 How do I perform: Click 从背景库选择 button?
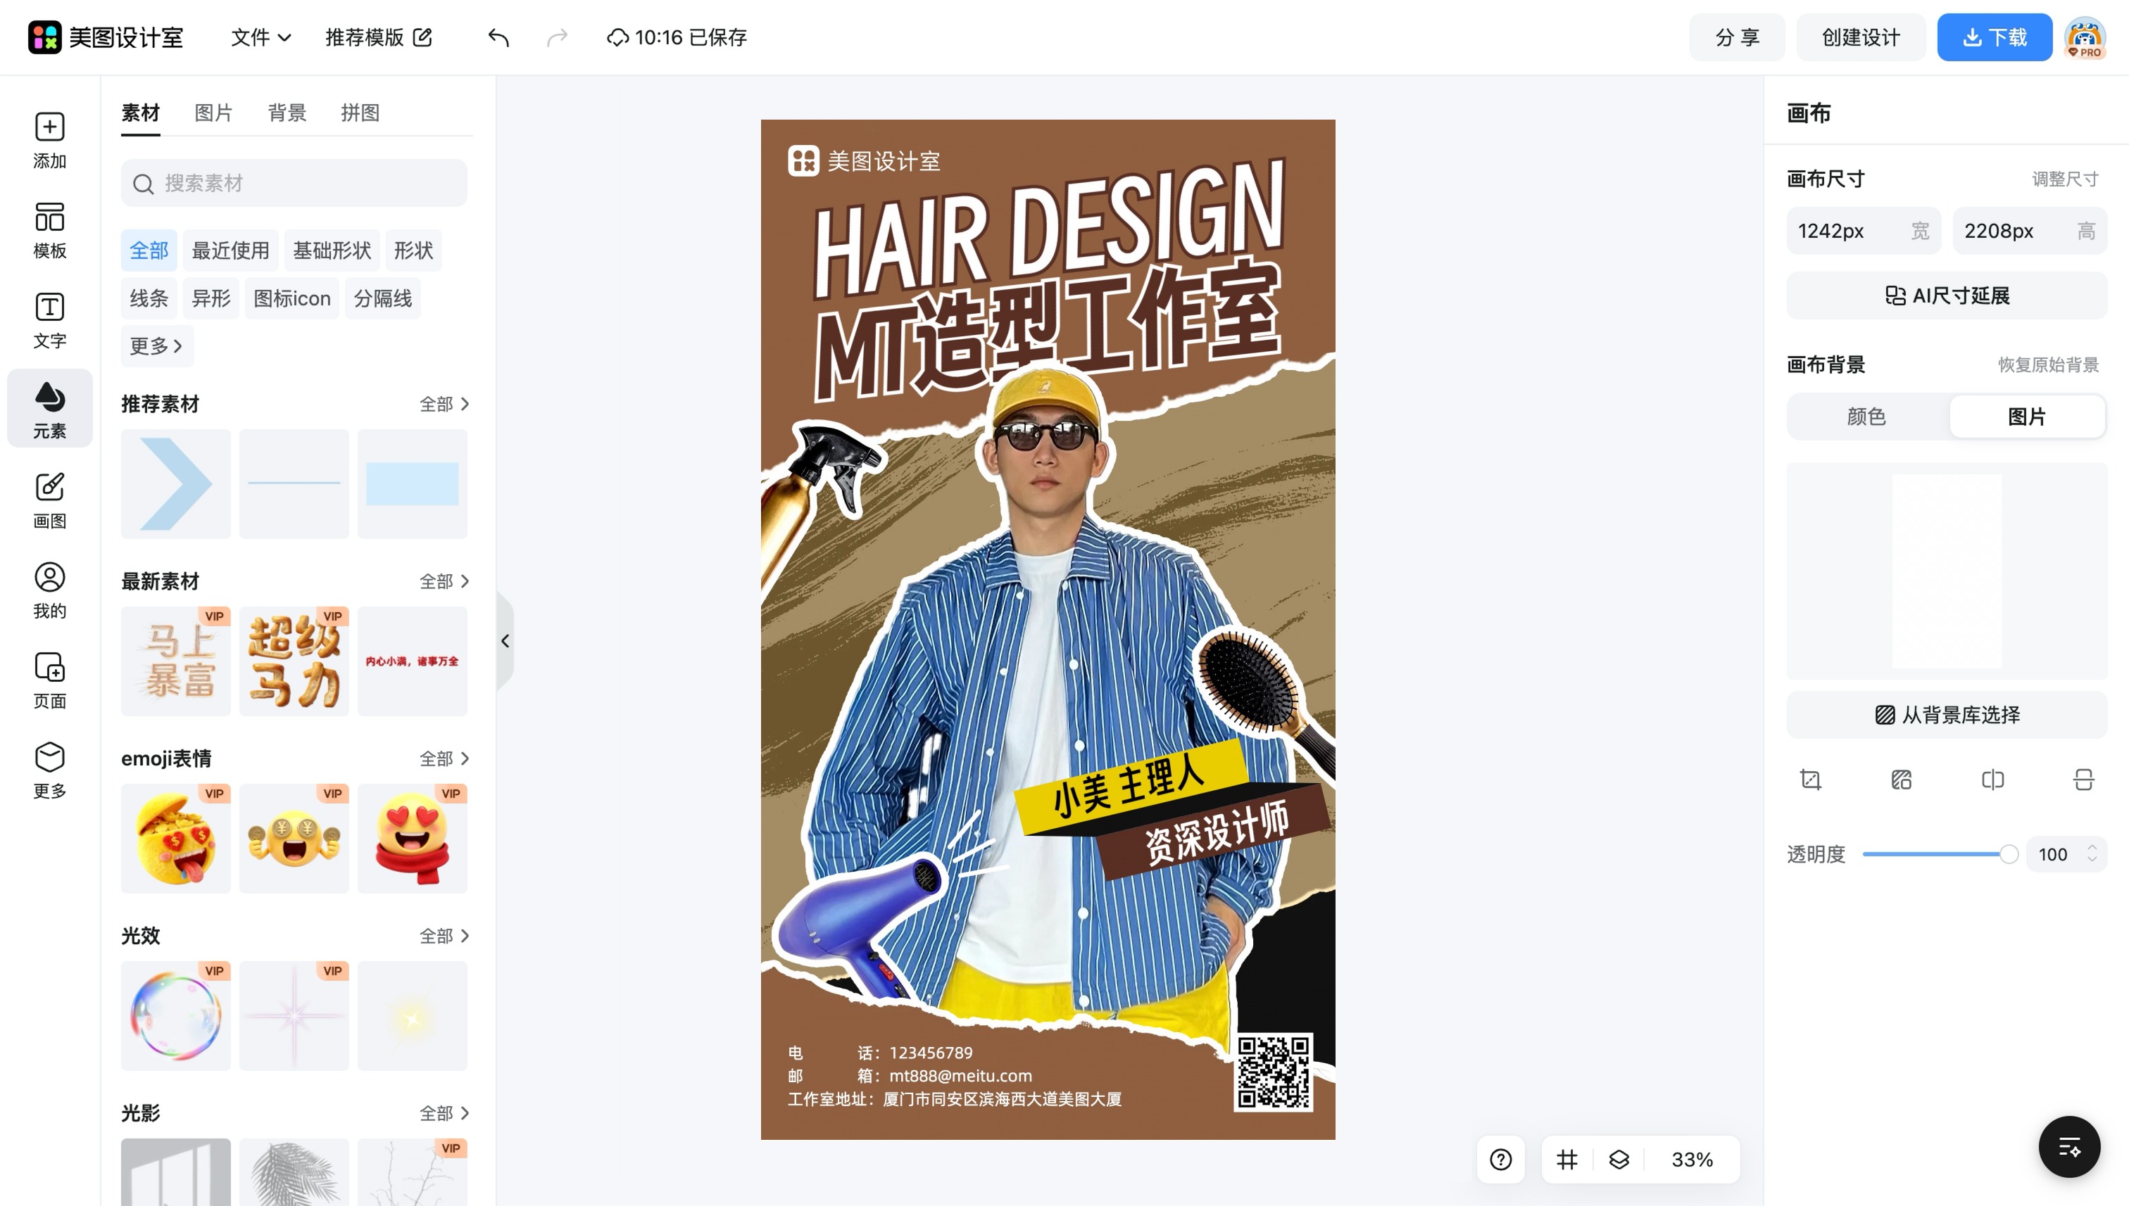pos(1947,715)
